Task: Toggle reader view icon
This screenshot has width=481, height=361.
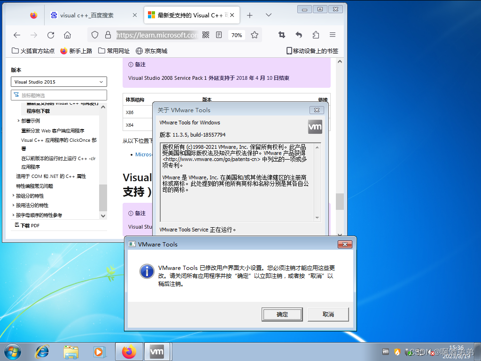Action: pyautogui.click(x=219, y=35)
